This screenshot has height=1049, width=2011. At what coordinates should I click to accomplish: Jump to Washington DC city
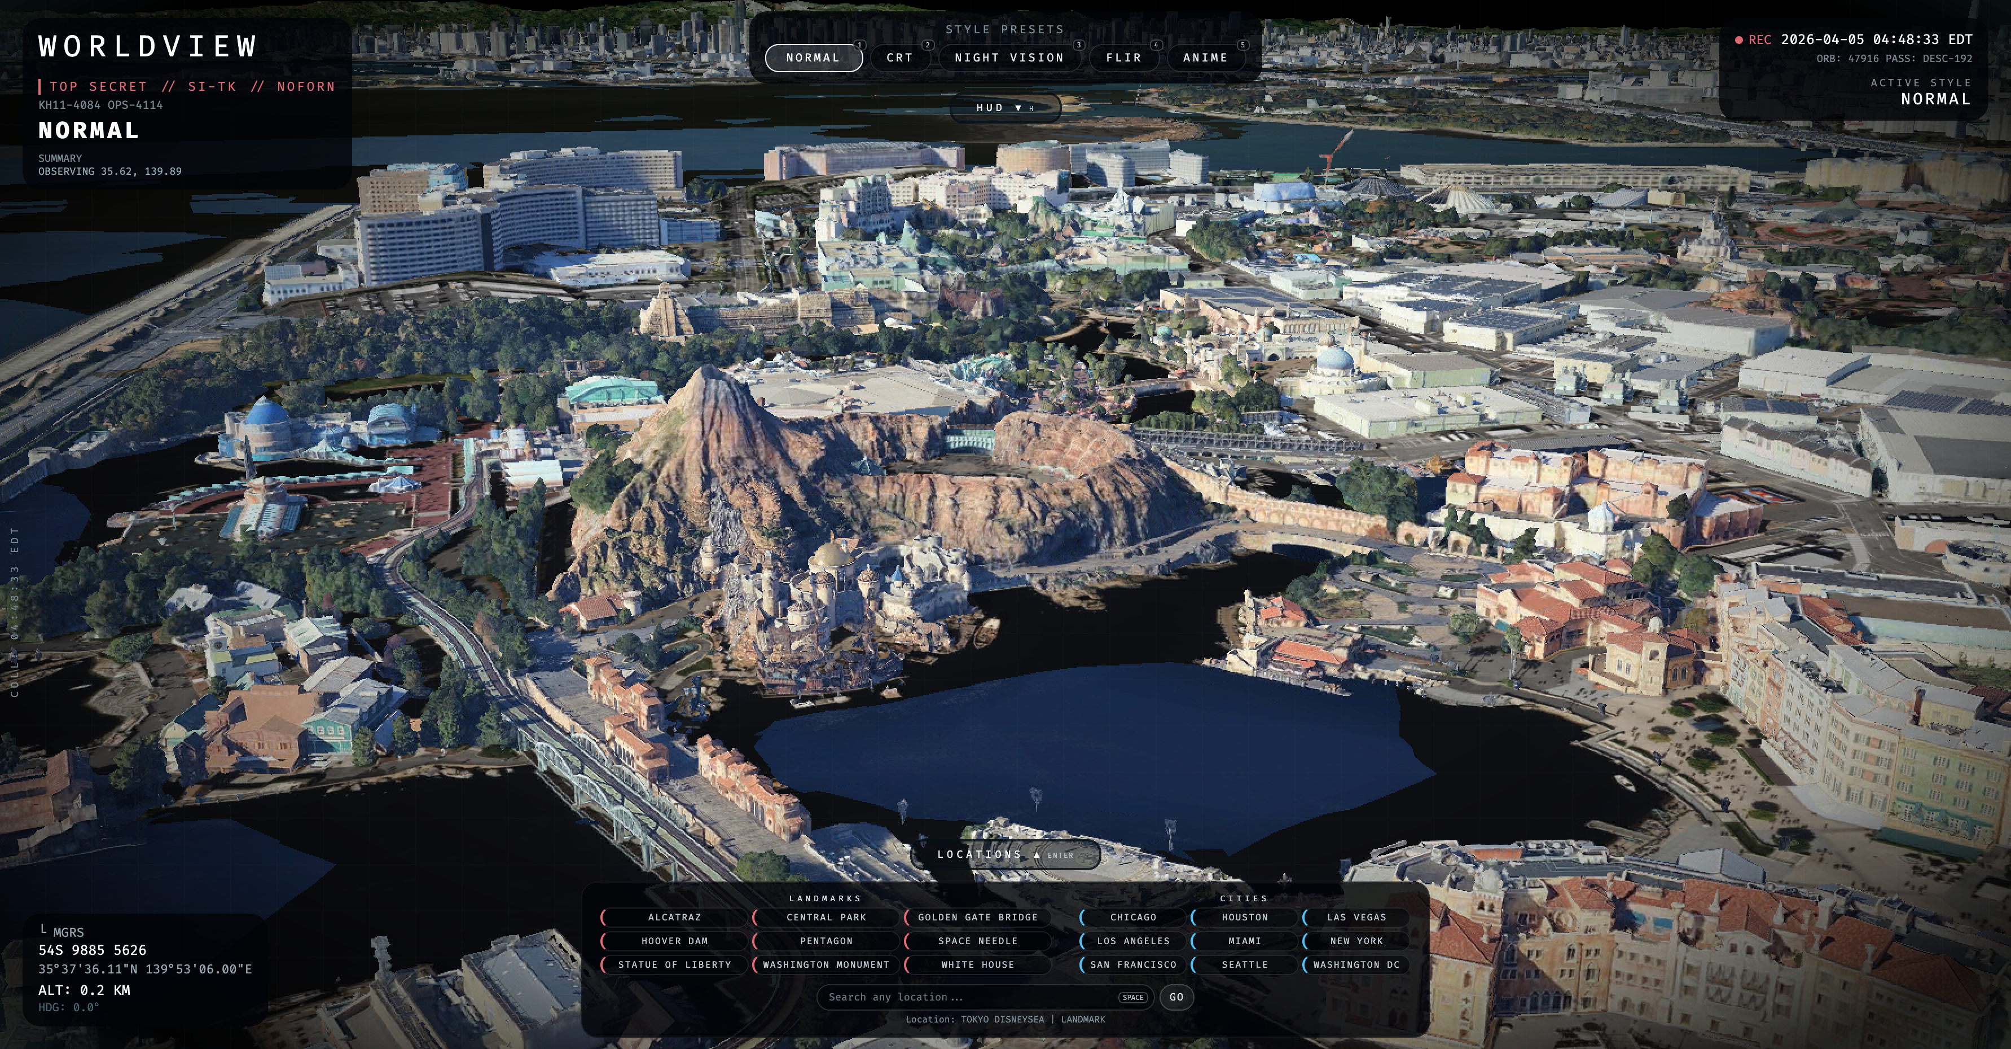click(1356, 965)
